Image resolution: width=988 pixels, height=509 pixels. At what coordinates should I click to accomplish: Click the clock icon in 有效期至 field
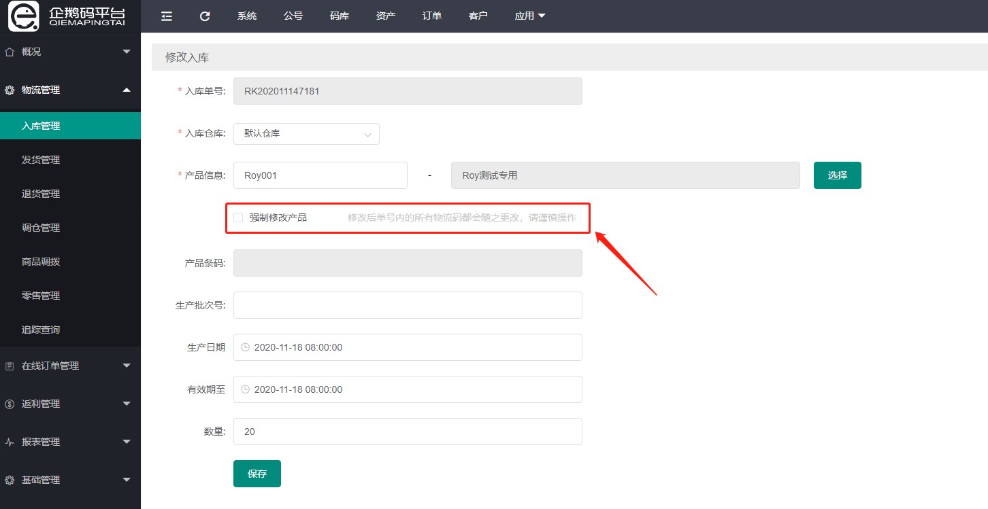(x=246, y=389)
